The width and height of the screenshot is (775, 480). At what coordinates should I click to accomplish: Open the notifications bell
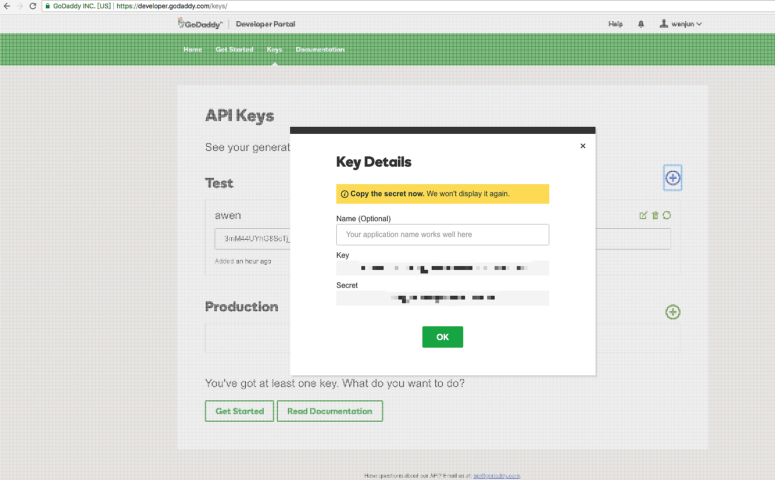click(641, 24)
